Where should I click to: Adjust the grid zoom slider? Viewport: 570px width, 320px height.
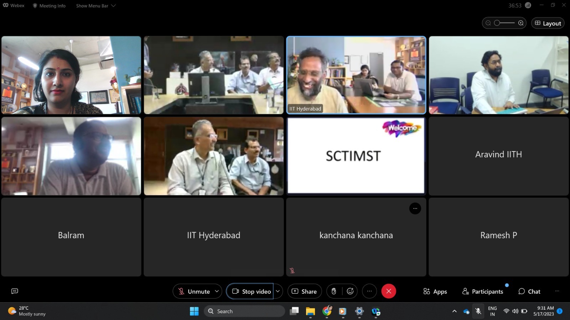coord(504,23)
